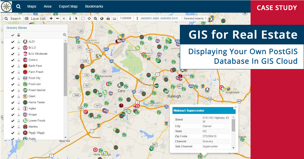
Task: Select the Publix layer name
Action: pyautogui.click(x=32, y=139)
